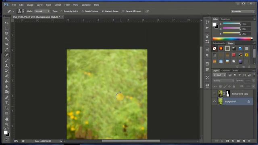Filter layers by type layers (T icon)
The image size is (258, 145).
(x=239, y=75)
